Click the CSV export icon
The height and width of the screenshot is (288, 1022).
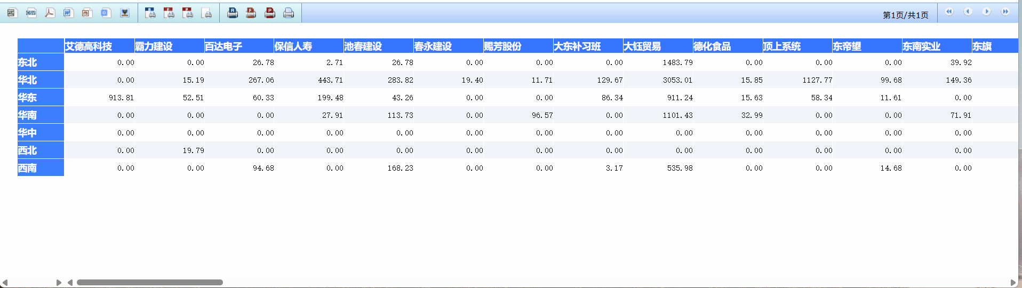point(31,13)
